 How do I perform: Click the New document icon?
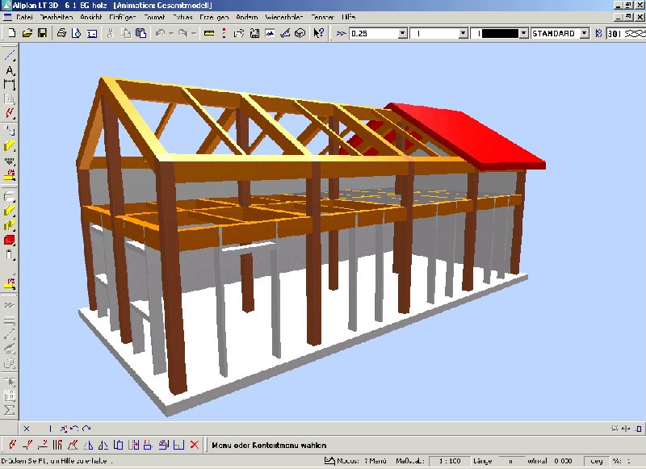11,33
